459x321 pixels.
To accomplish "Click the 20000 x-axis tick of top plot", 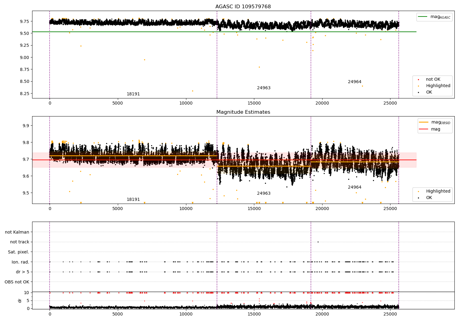I will coord(322,103).
